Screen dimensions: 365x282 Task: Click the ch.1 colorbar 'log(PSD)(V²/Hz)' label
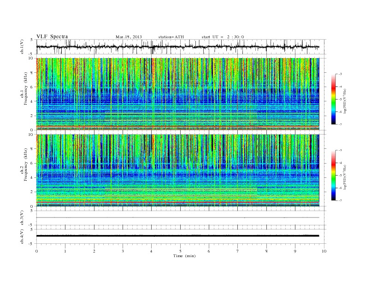coord(346,101)
